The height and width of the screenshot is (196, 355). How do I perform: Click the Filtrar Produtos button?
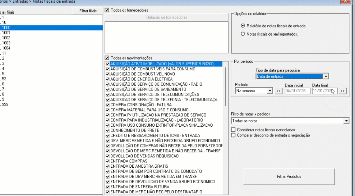[x=289, y=177]
